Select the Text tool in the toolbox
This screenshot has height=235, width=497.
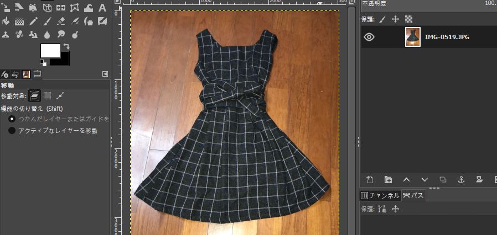102,8
